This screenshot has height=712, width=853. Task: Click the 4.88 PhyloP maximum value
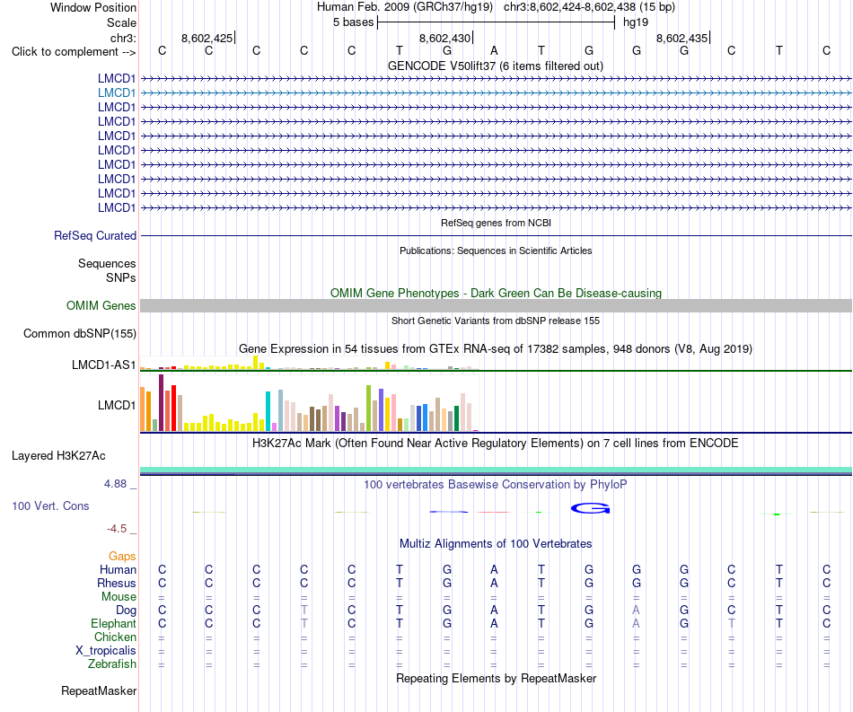[115, 484]
